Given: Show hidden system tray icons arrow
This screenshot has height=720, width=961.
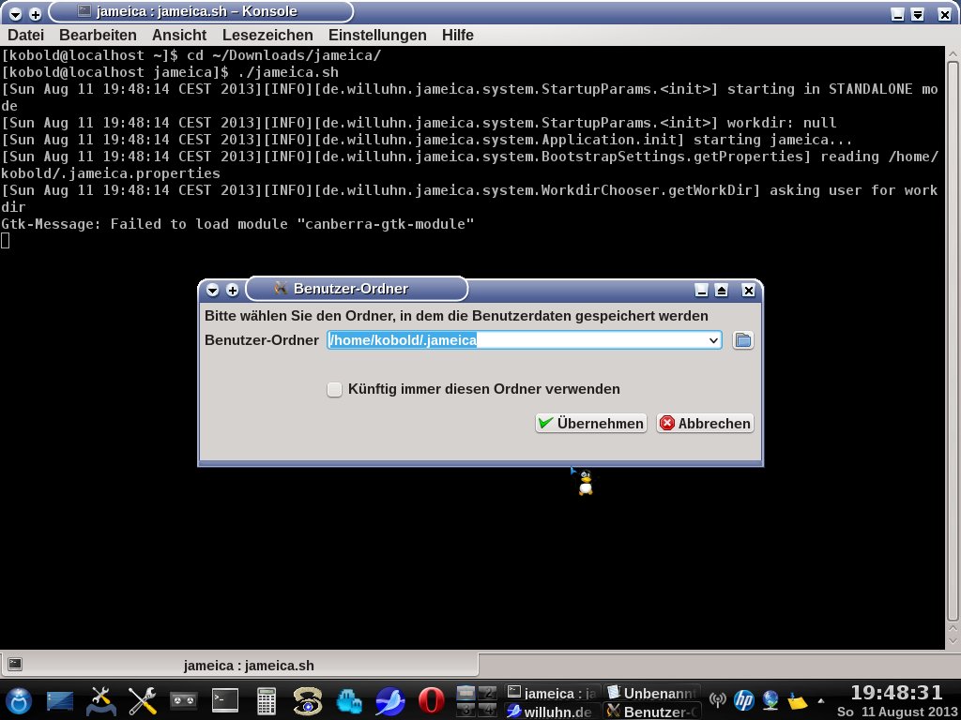Looking at the screenshot, I should point(820,700).
